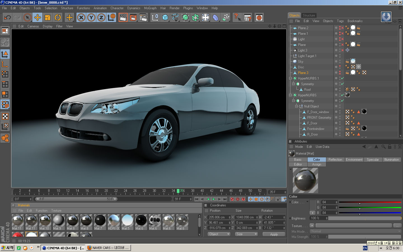The height and width of the screenshot is (252, 403).
Task: Select the Live Selection tool
Action: pyautogui.click(x=27, y=18)
